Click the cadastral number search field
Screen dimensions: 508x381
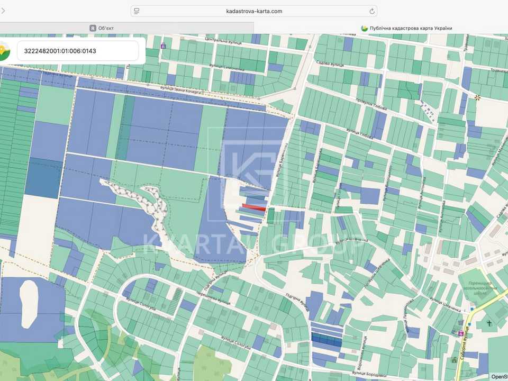click(78, 51)
